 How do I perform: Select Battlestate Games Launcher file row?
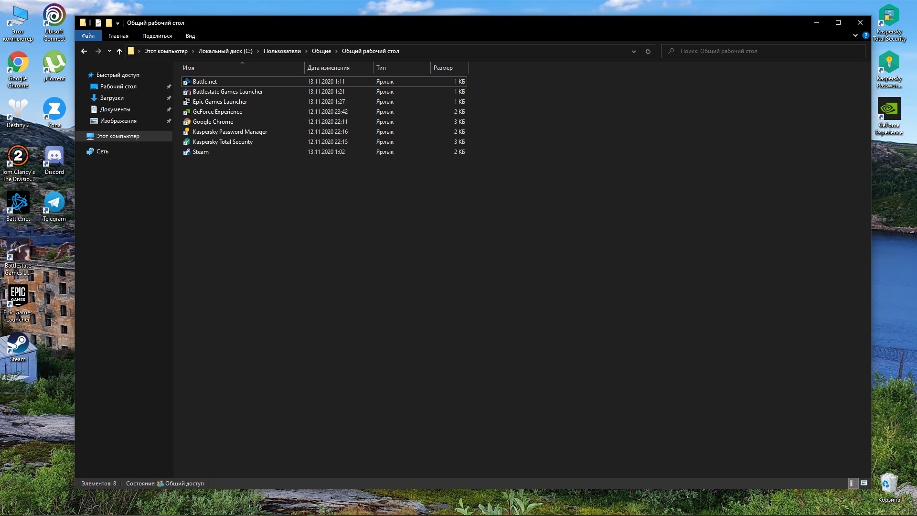324,92
